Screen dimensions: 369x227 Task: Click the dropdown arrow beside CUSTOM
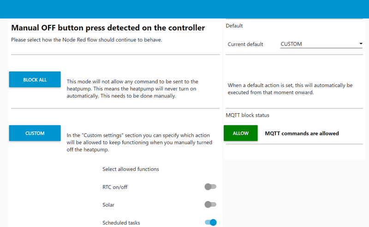click(x=361, y=43)
